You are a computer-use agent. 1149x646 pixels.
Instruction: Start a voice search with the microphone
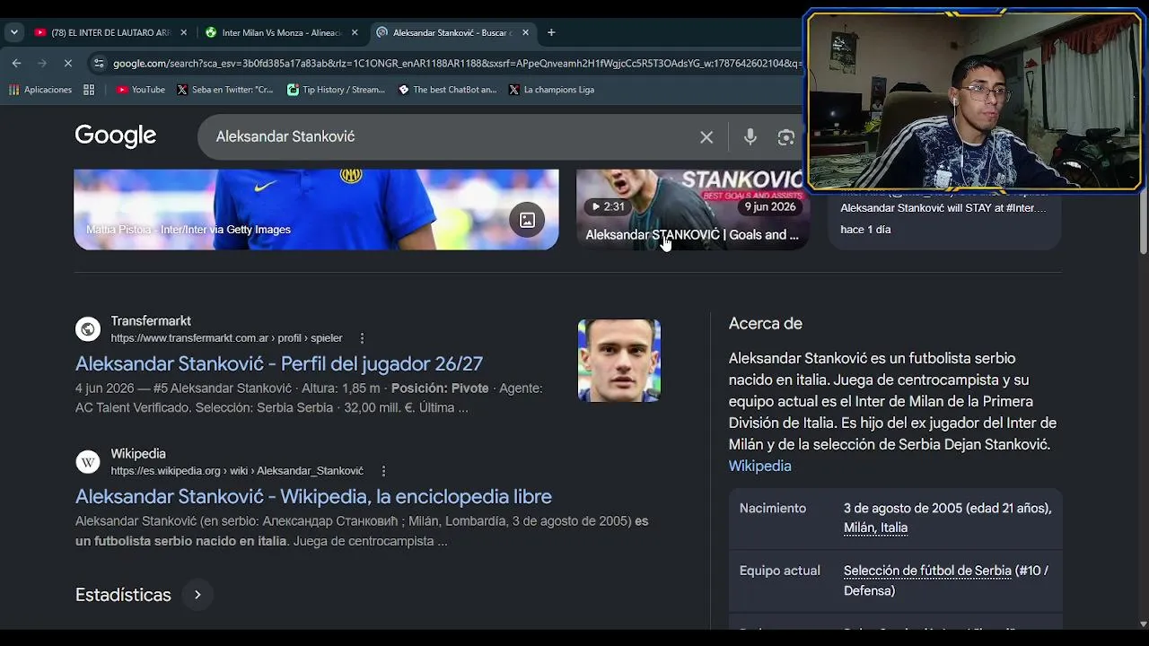pos(750,137)
